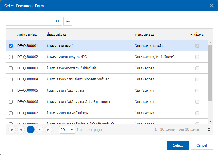218x155 pixels.
Task: Click default checkbox for DF-QU00007
Action: (197, 113)
